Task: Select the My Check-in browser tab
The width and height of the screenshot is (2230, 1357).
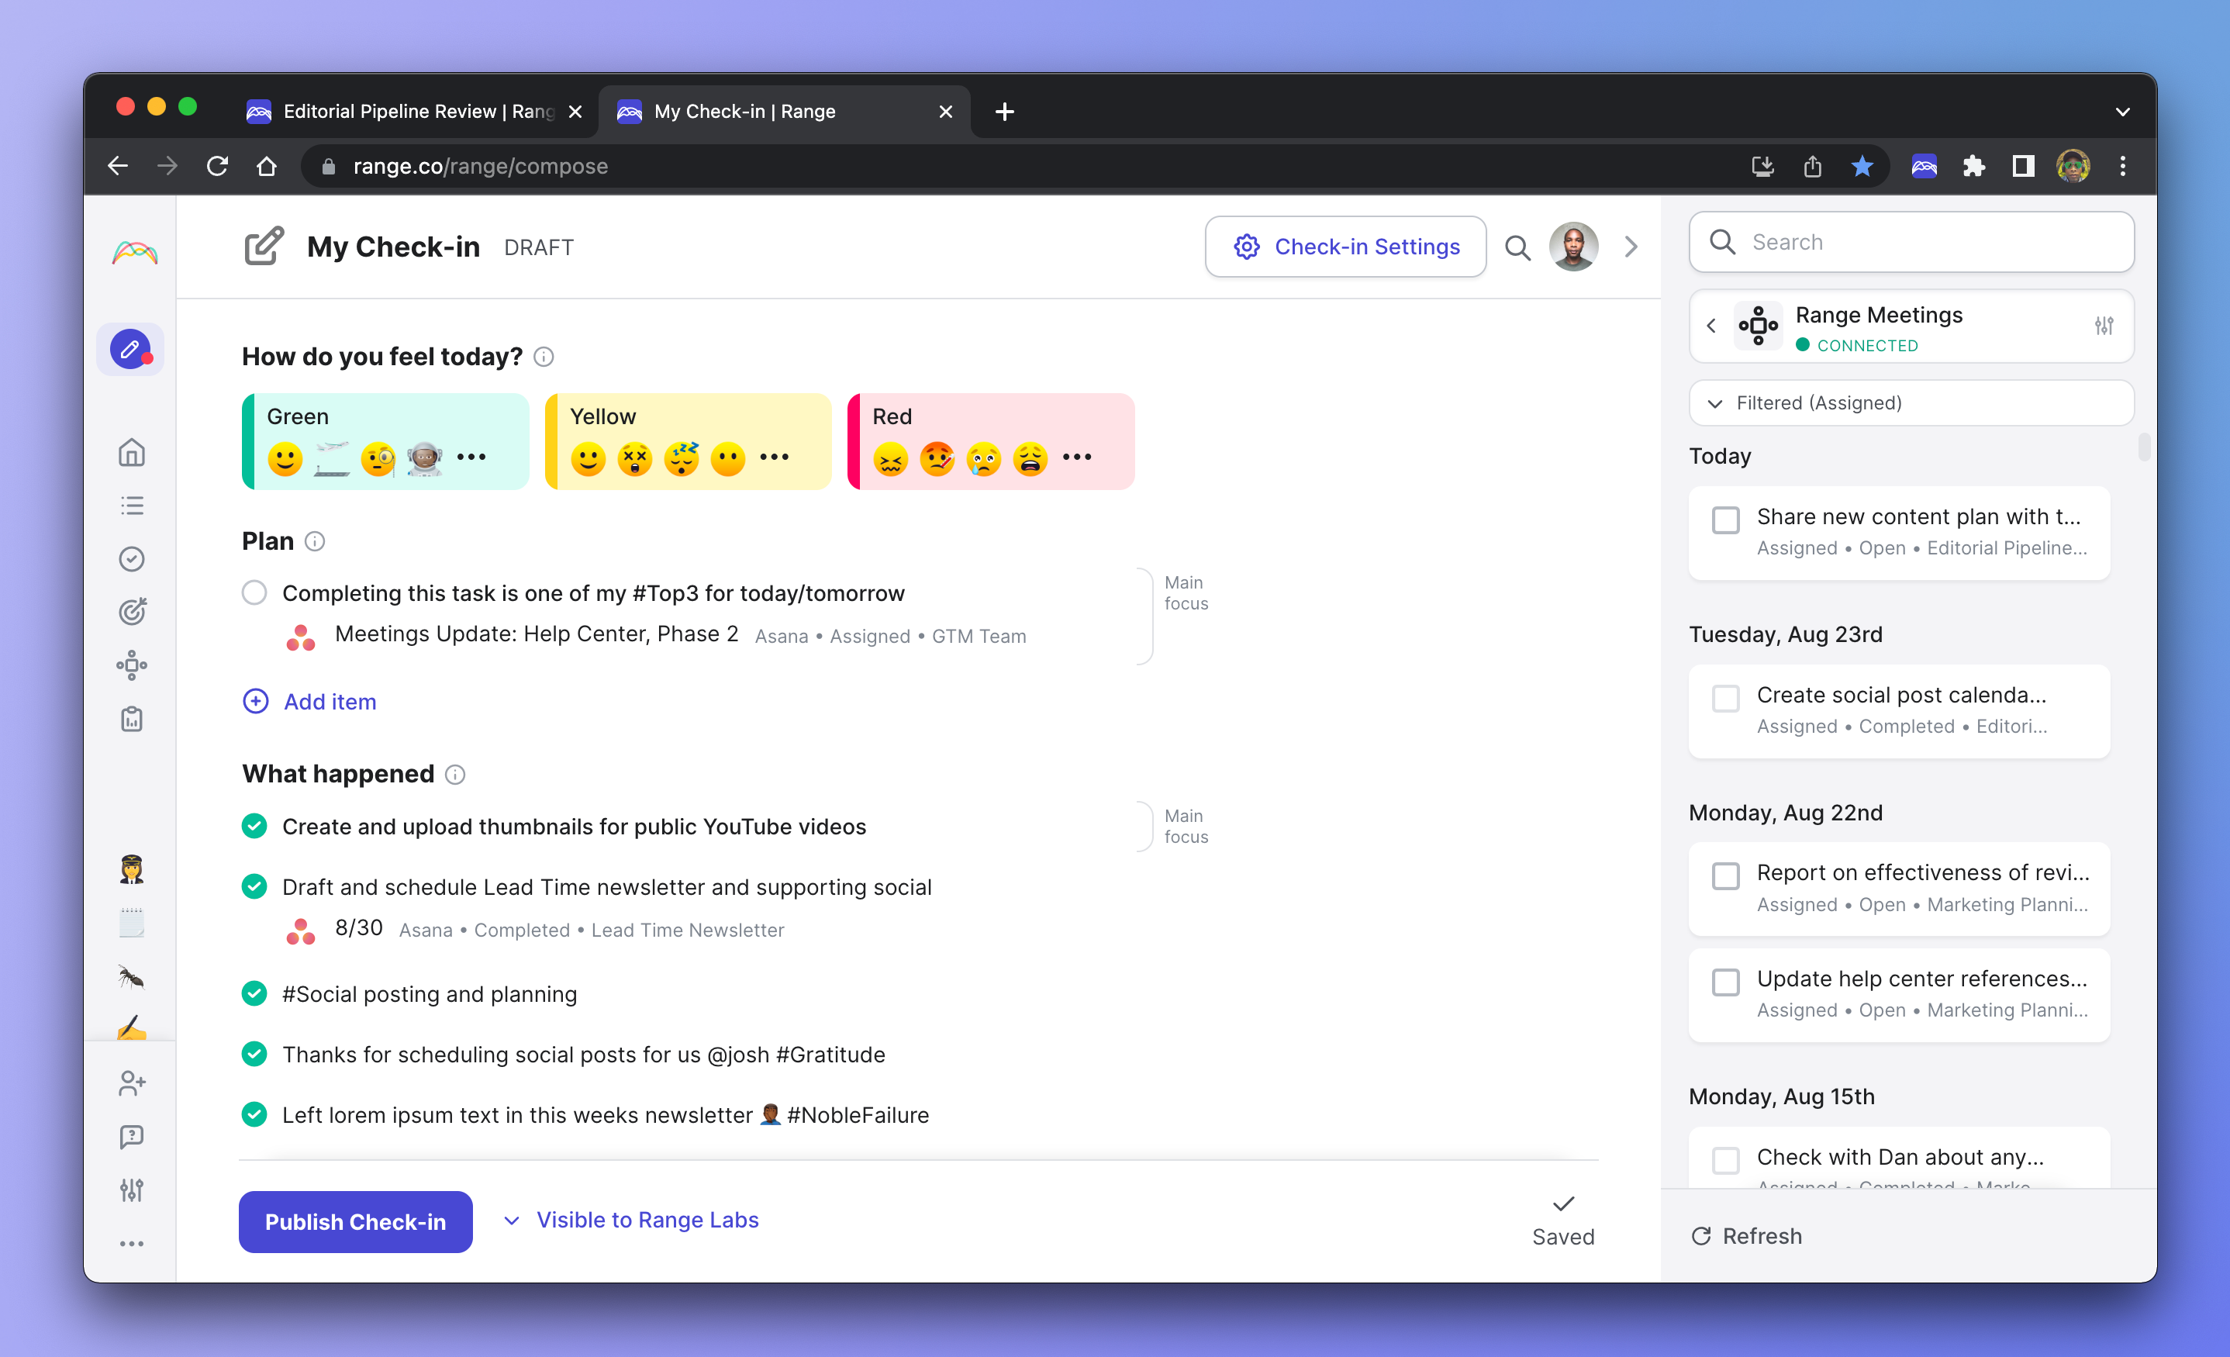Action: [785, 112]
